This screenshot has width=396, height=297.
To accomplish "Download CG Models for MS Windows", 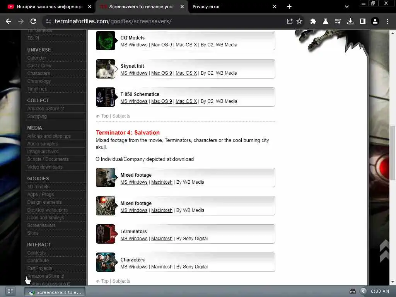I will click(134, 45).
